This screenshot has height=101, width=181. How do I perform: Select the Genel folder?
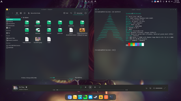pyautogui.click(x=49, y=24)
